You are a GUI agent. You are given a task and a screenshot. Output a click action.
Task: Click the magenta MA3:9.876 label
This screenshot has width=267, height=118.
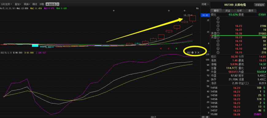tap(49, 8)
